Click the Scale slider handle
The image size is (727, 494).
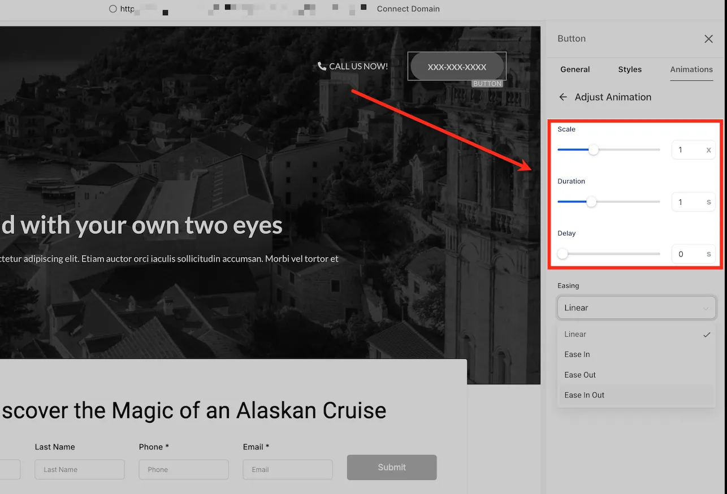593,150
